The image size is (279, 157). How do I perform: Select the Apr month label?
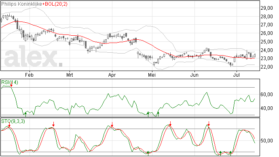coord(112,75)
